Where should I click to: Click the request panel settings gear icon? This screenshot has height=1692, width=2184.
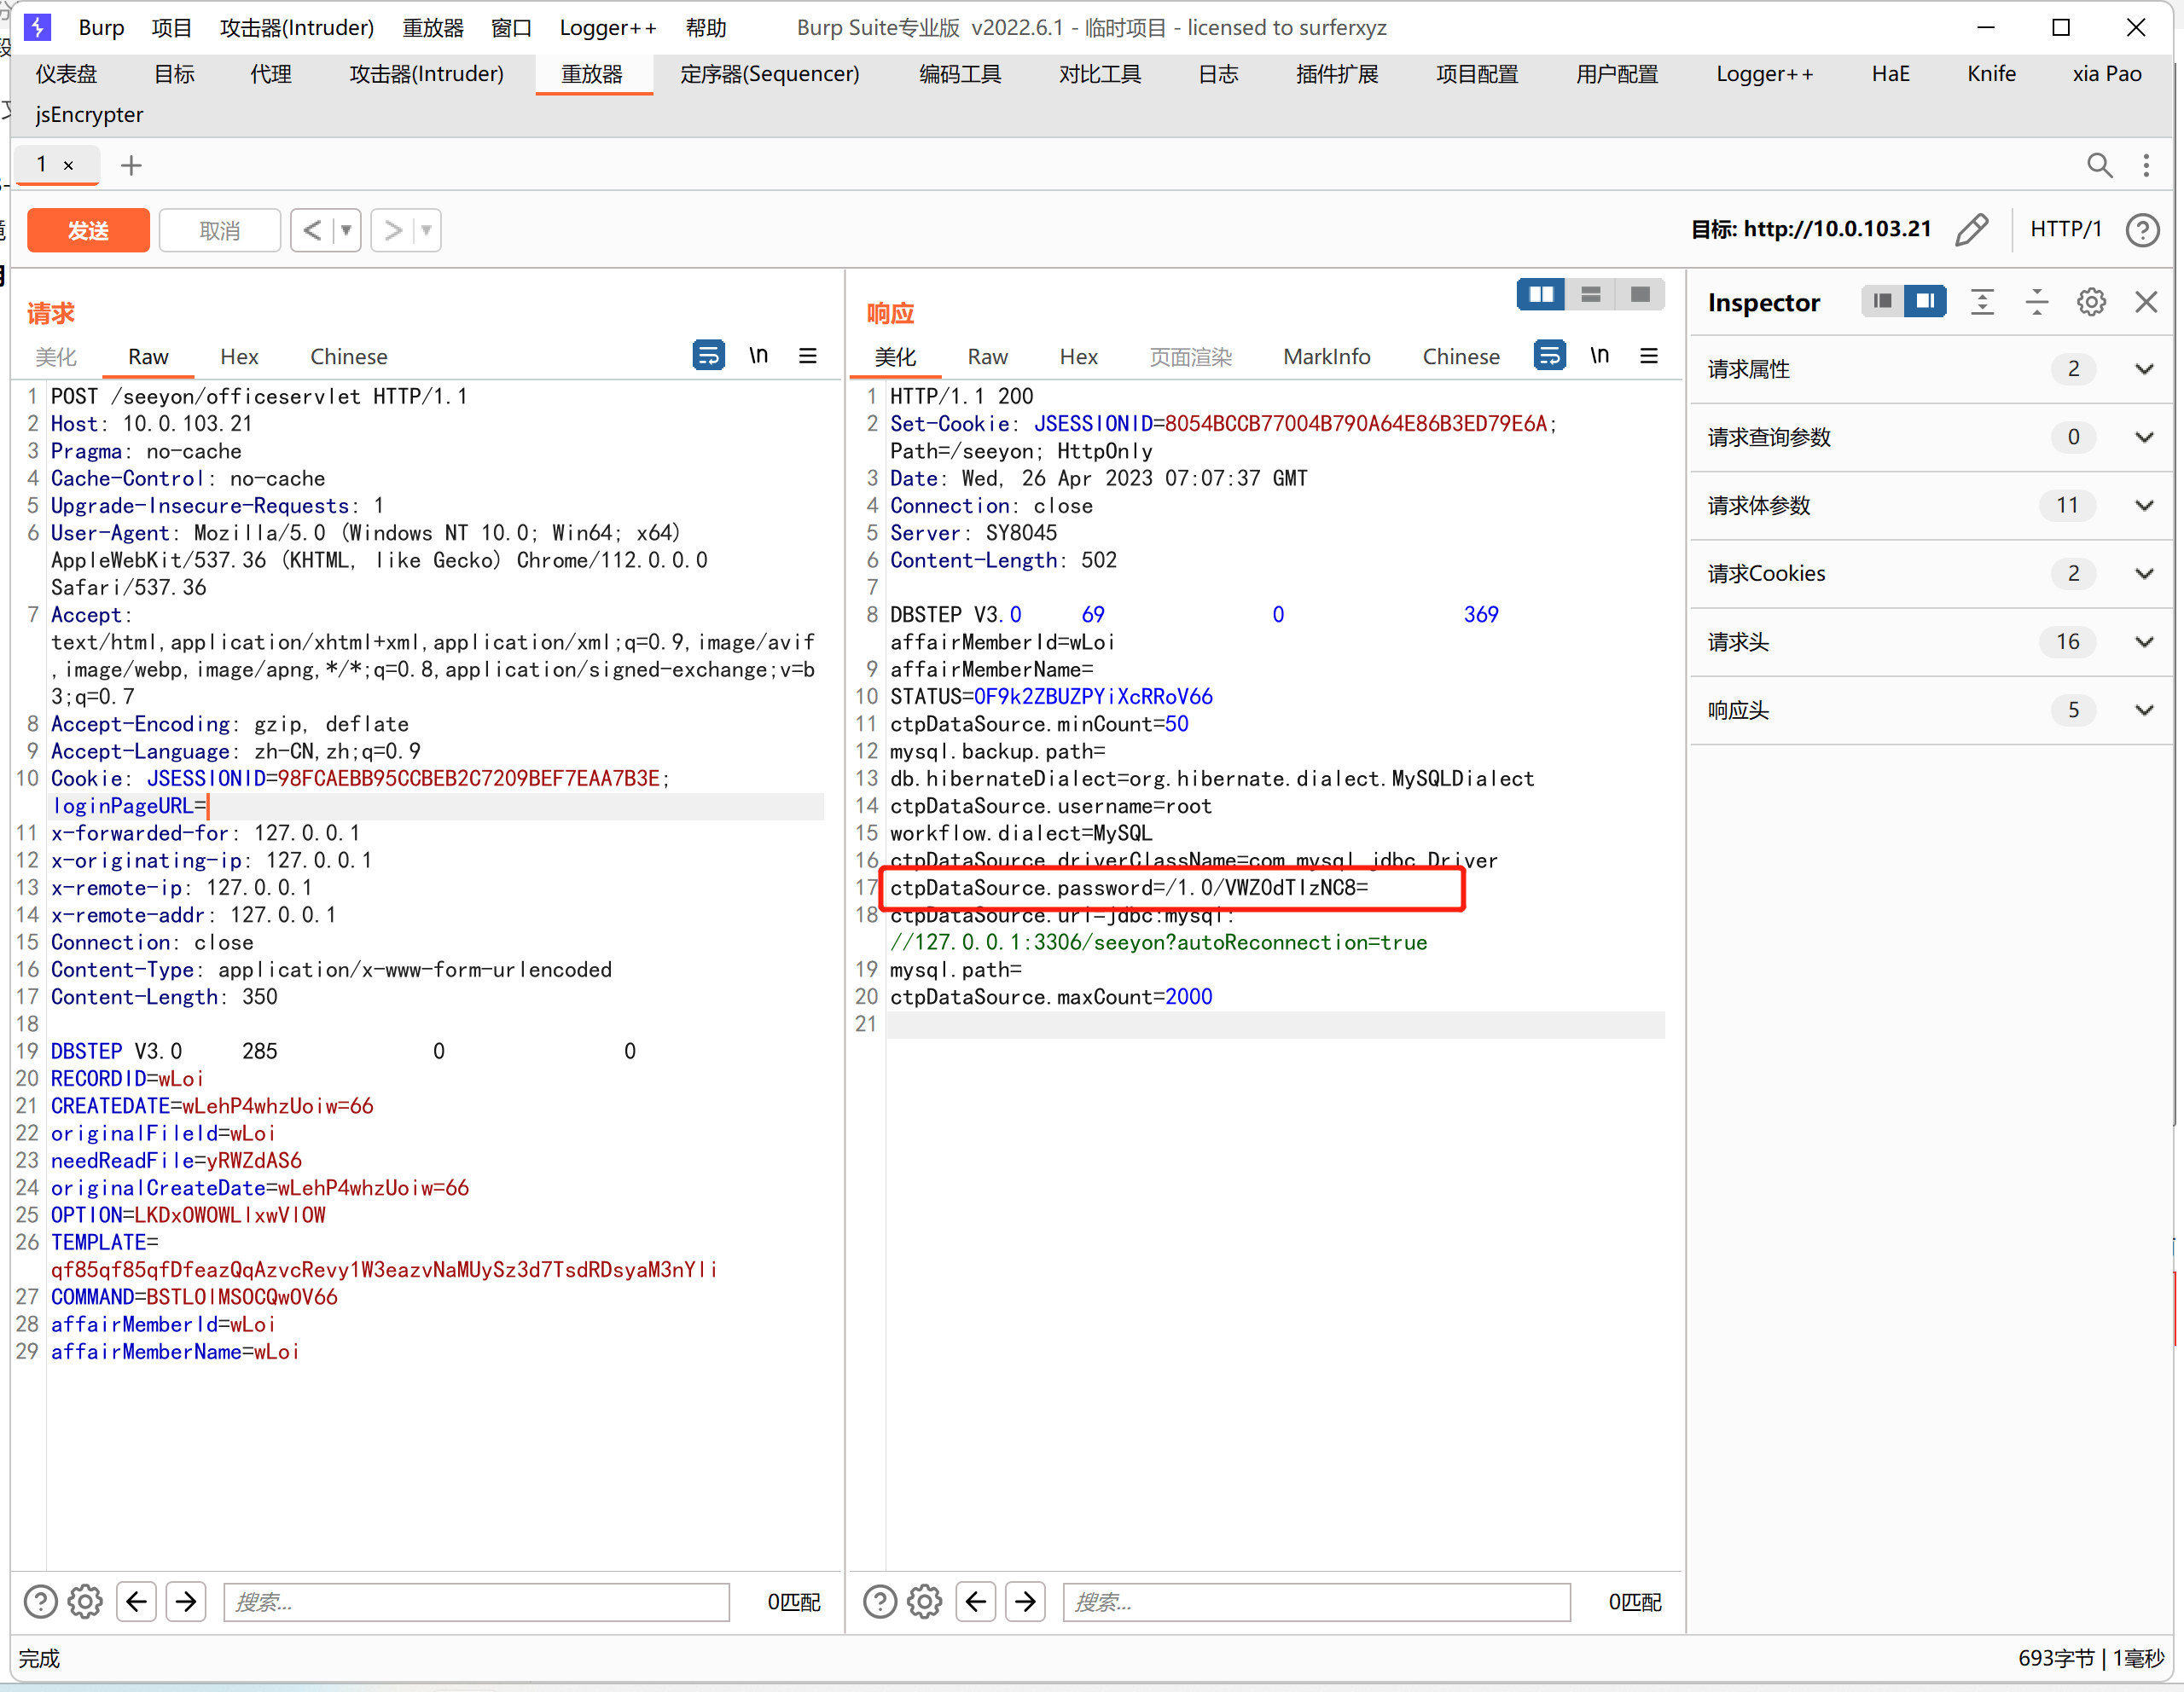85,1601
